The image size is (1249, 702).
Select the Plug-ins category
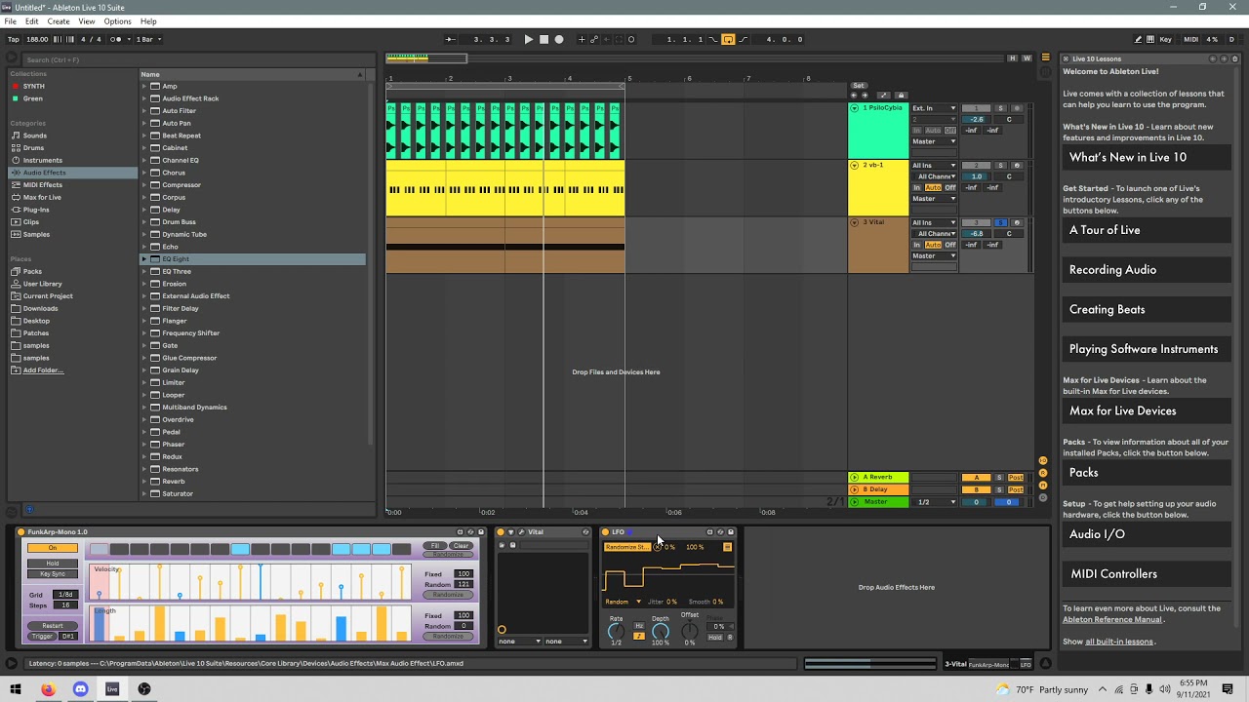coord(36,210)
